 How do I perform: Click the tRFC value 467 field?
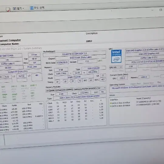[103, 80]
